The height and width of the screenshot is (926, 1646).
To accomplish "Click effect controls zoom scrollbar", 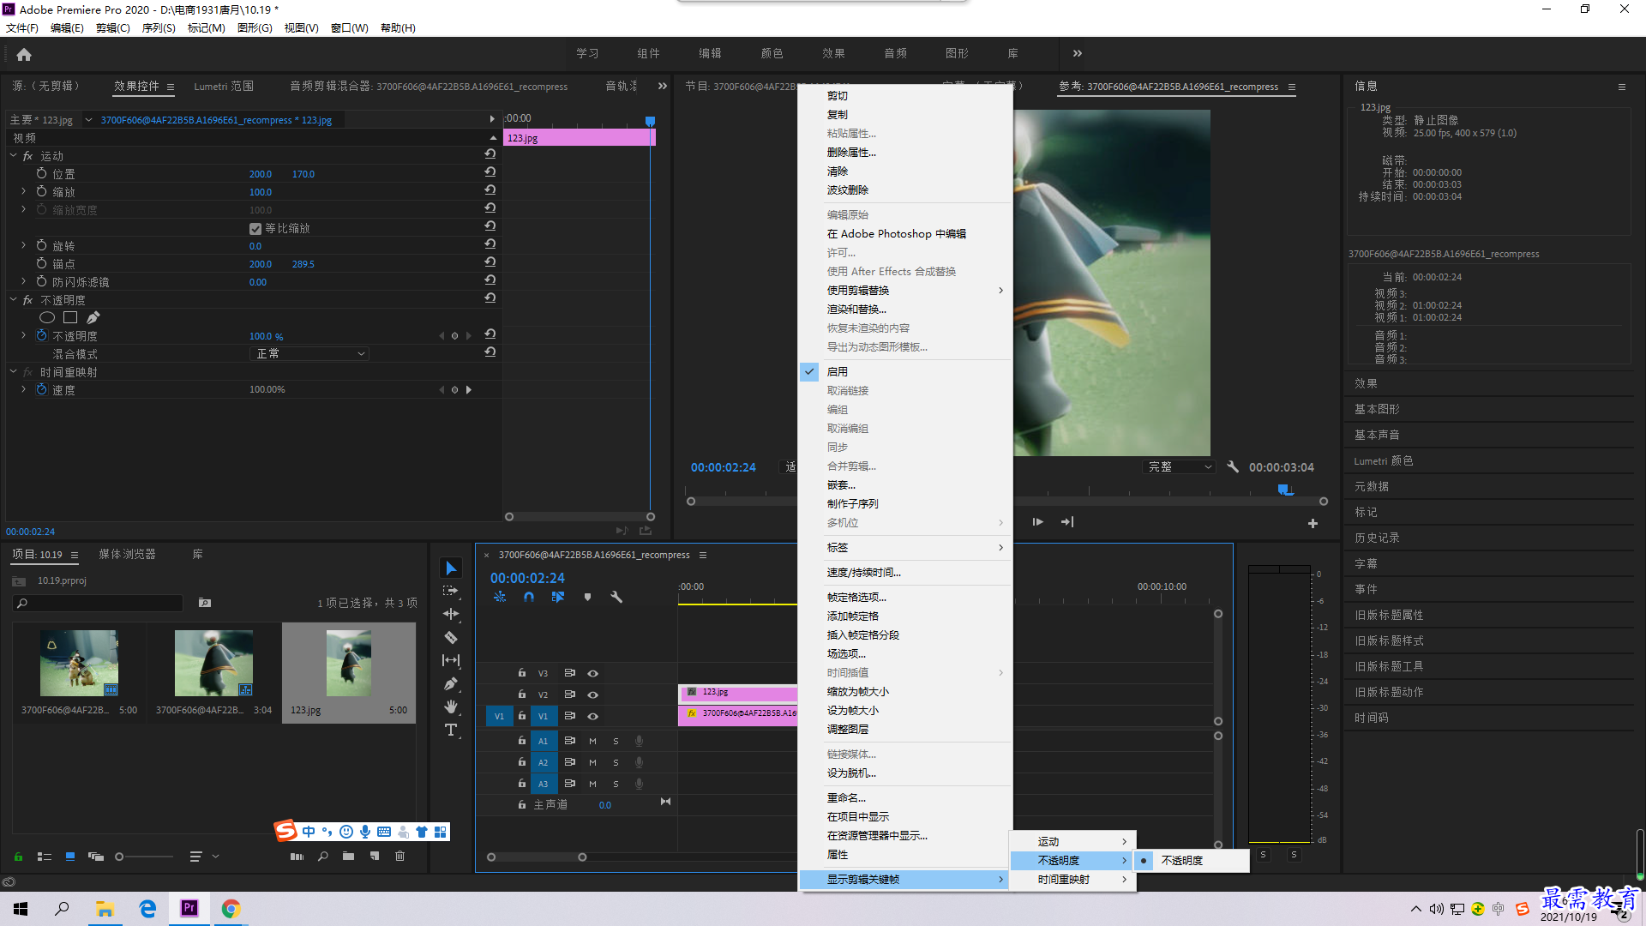I will (x=580, y=516).
